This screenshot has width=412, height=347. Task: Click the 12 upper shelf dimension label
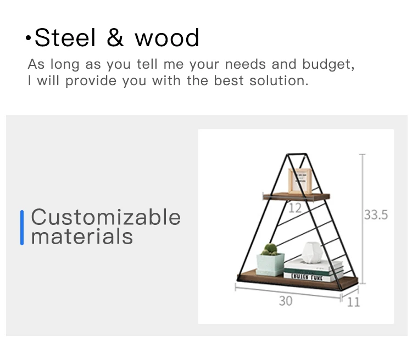point(295,208)
